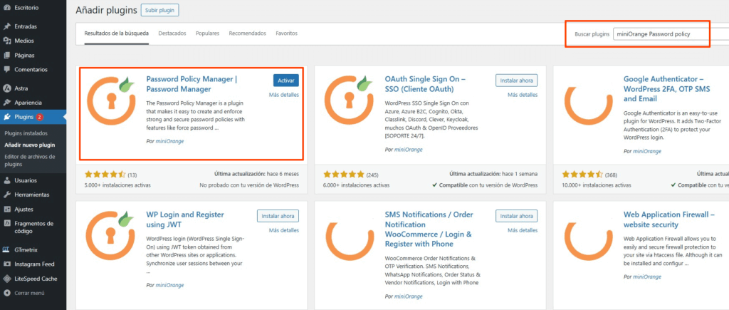Click the Google Authenticator plugin logo
The width and height of the screenshot is (729, 310).
[587, 107]
